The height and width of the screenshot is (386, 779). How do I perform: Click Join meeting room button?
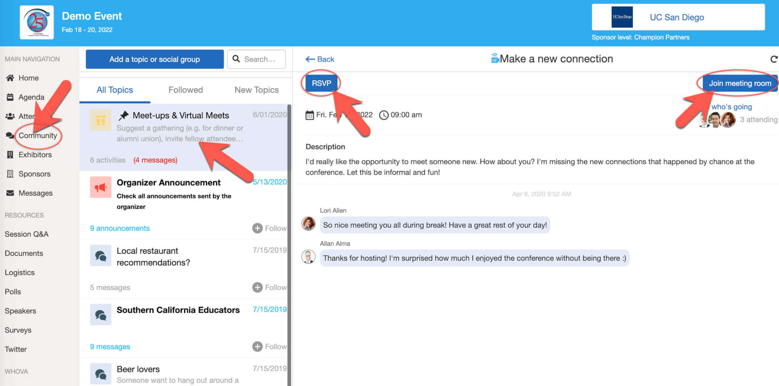(x=739, y=83)
